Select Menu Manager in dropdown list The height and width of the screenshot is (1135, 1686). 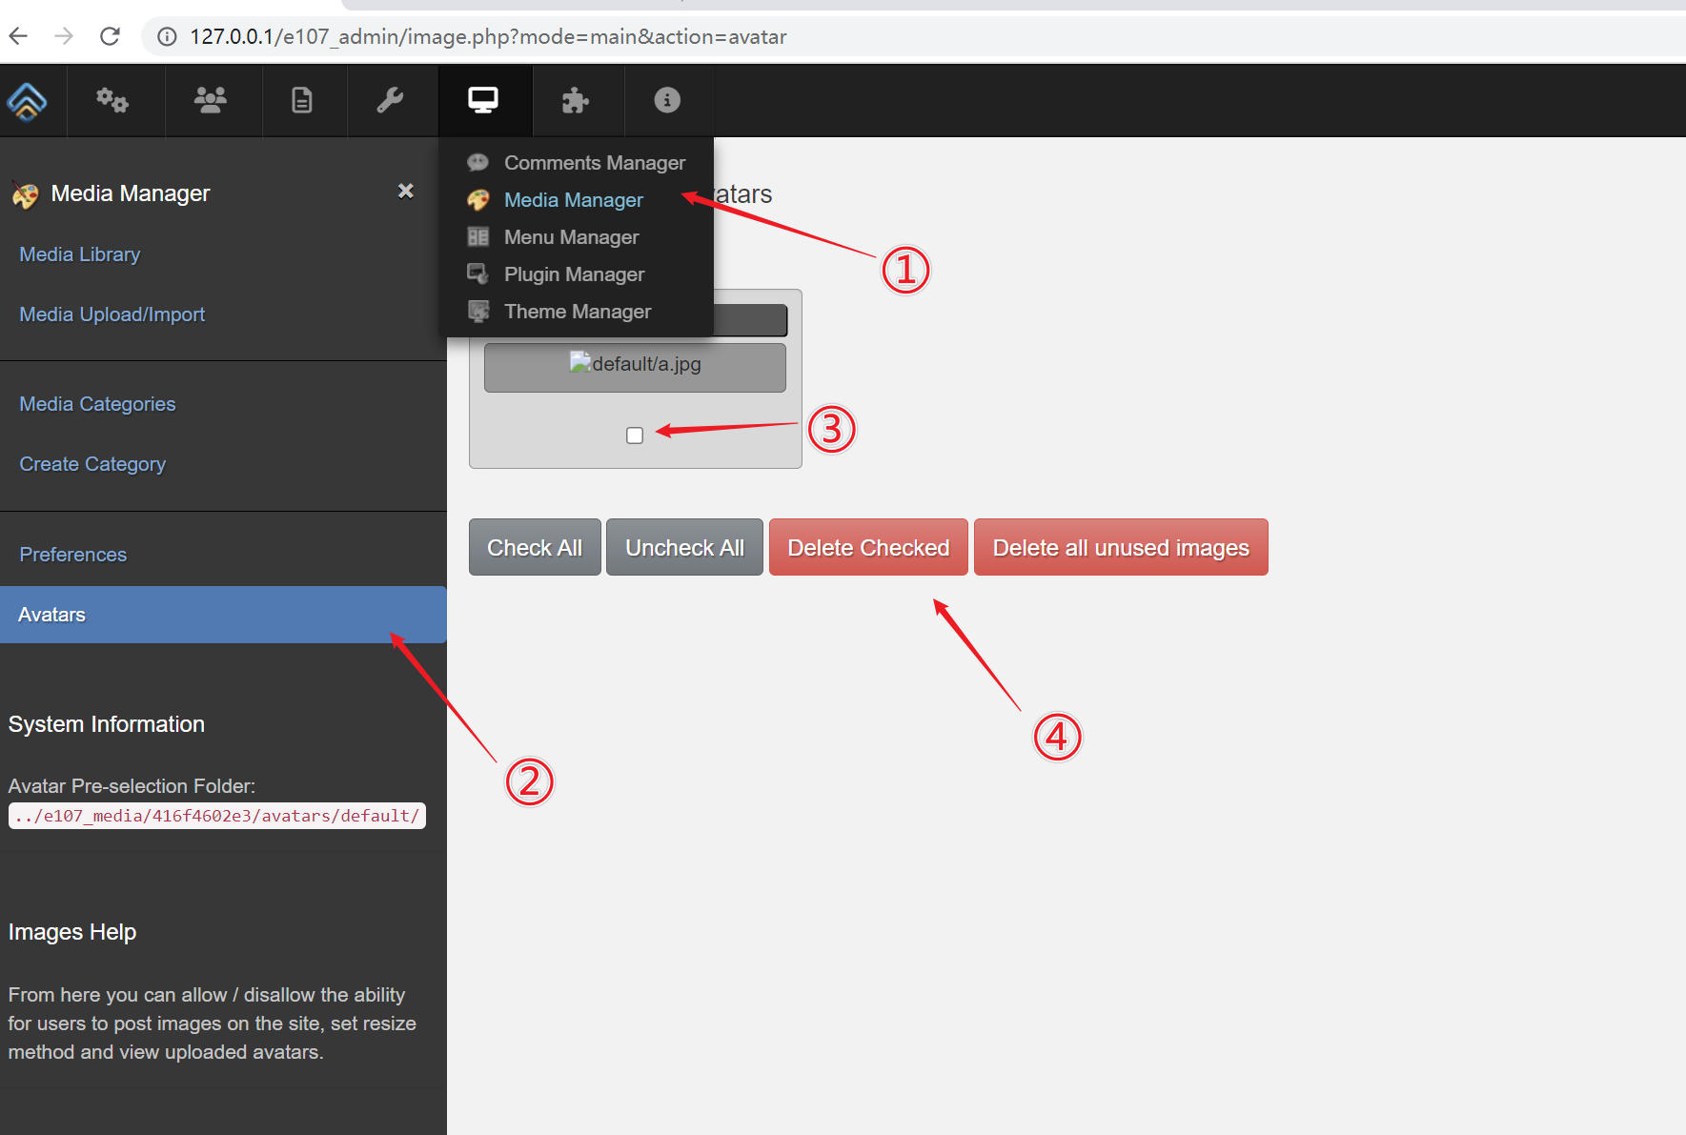coord(571,237)
